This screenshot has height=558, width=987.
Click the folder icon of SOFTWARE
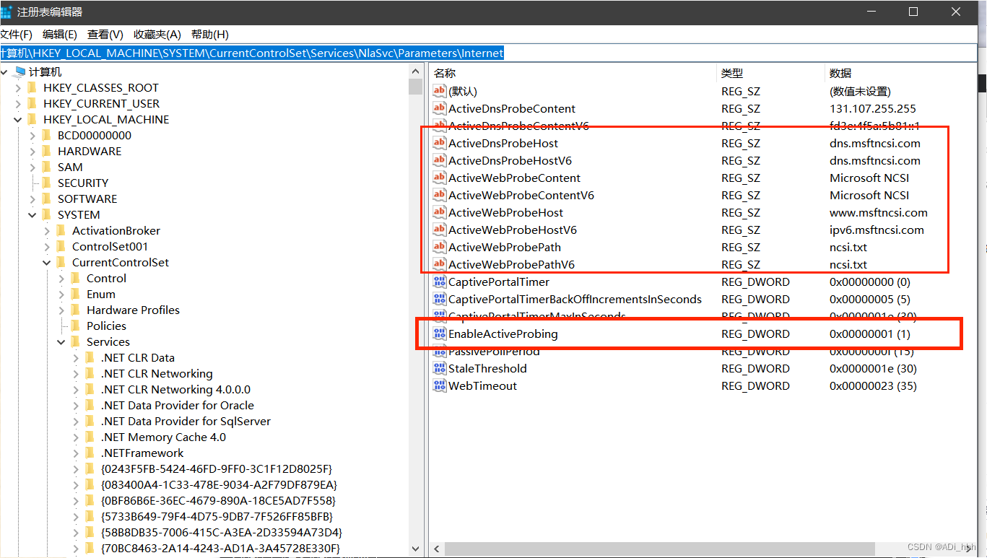click(46, 199)
